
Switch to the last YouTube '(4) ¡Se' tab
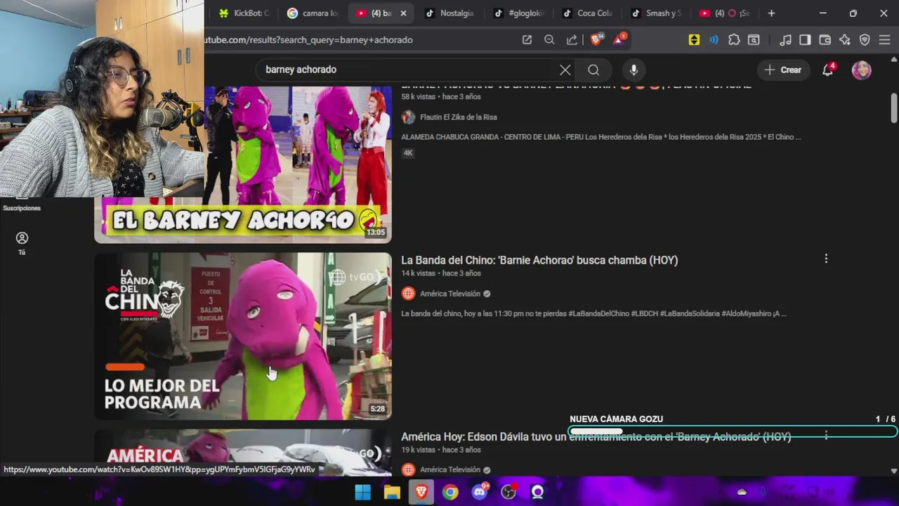coord(725,13)
